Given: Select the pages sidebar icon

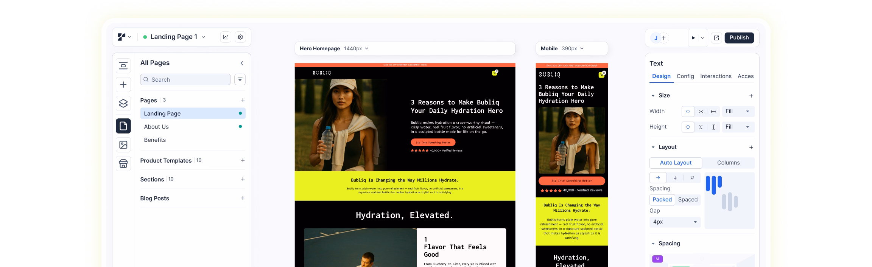Looking at the screenshot, I should (x=123, y=126).
